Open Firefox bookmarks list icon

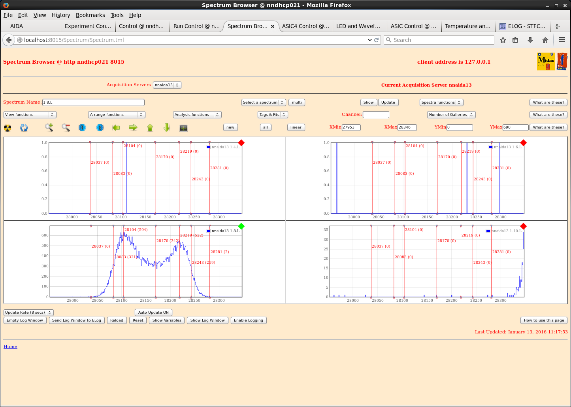tap(515, 40)
